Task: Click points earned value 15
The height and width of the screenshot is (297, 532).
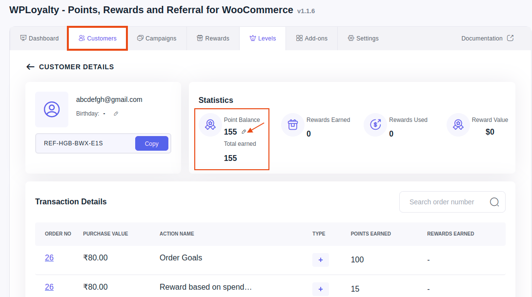Action: 355,289
